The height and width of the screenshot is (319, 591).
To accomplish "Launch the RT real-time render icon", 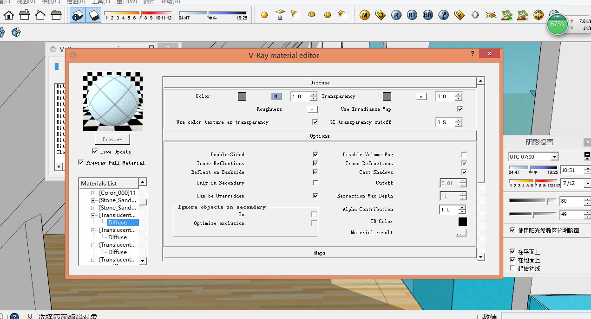I will click(412, 15).
